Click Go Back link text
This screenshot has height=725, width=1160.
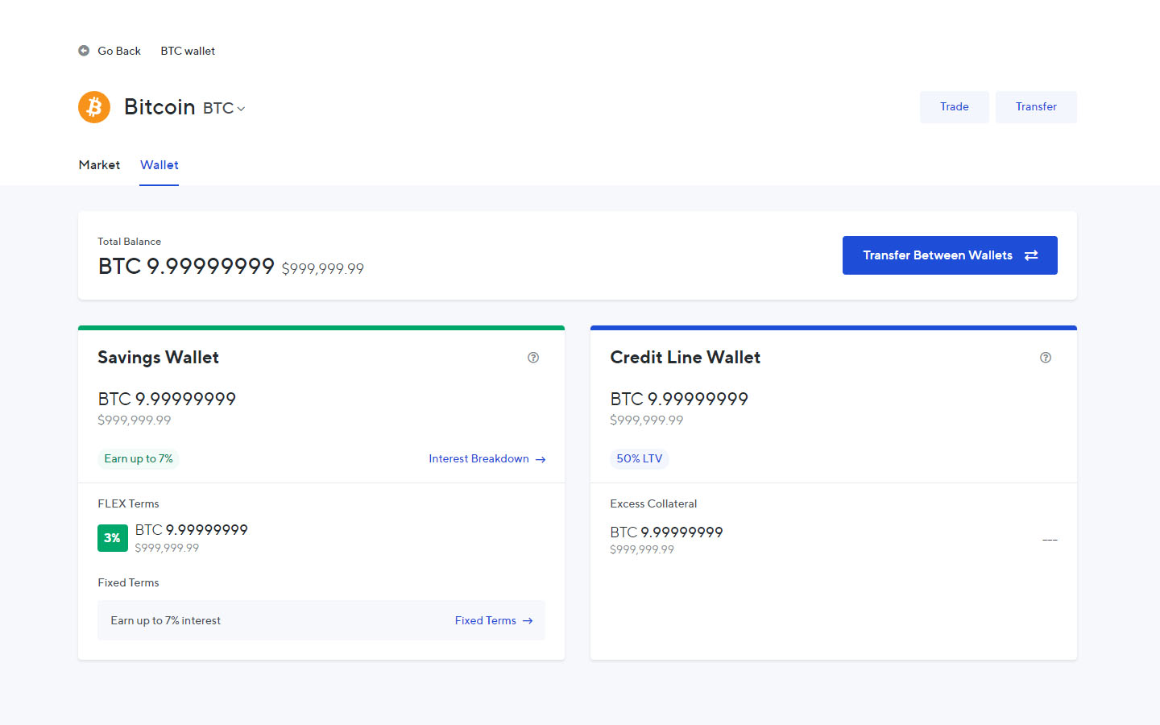click(119, 51)
